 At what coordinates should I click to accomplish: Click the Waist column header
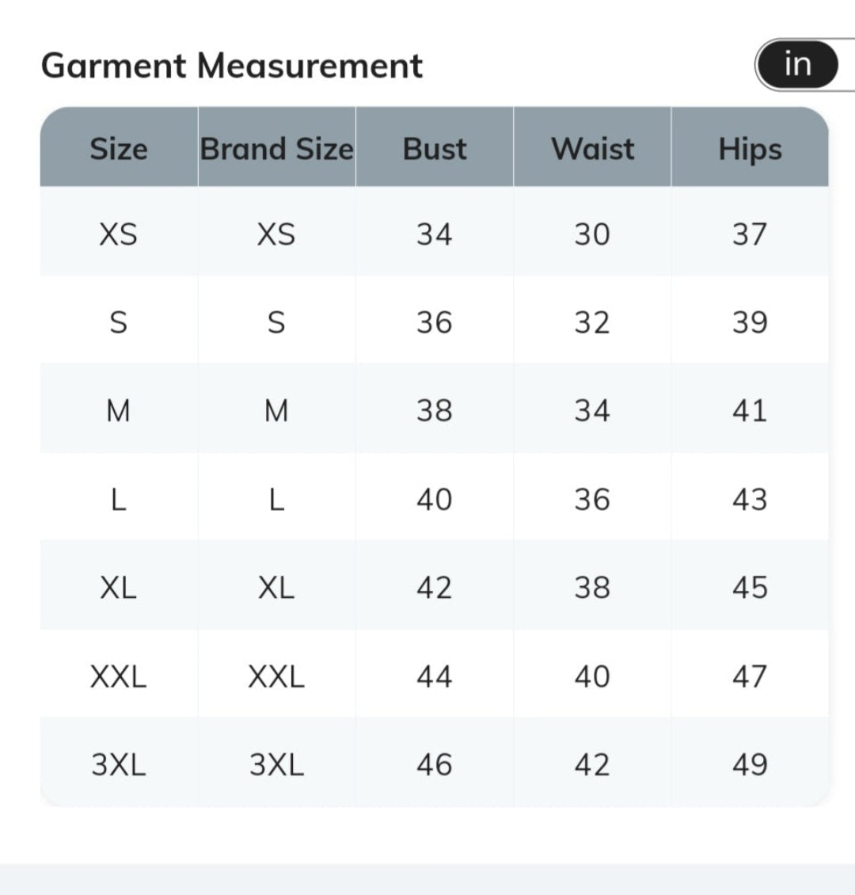(592, 149)
